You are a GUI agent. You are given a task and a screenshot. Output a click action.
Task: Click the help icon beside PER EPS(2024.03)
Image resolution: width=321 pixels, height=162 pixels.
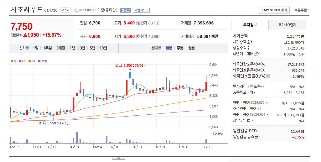[x=267, y=102]
